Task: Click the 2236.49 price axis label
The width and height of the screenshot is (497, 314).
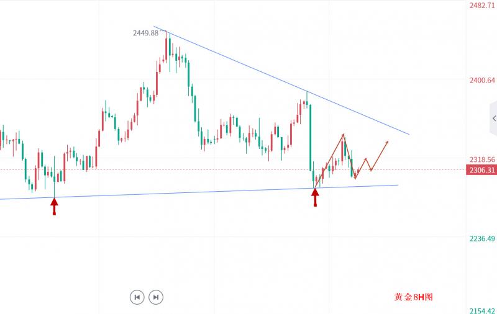Action: click(x=481, y=239)
